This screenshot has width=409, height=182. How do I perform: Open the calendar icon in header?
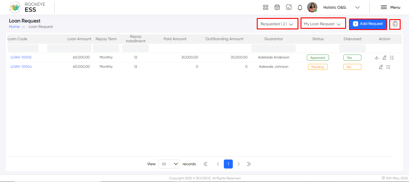click(277, 7)
